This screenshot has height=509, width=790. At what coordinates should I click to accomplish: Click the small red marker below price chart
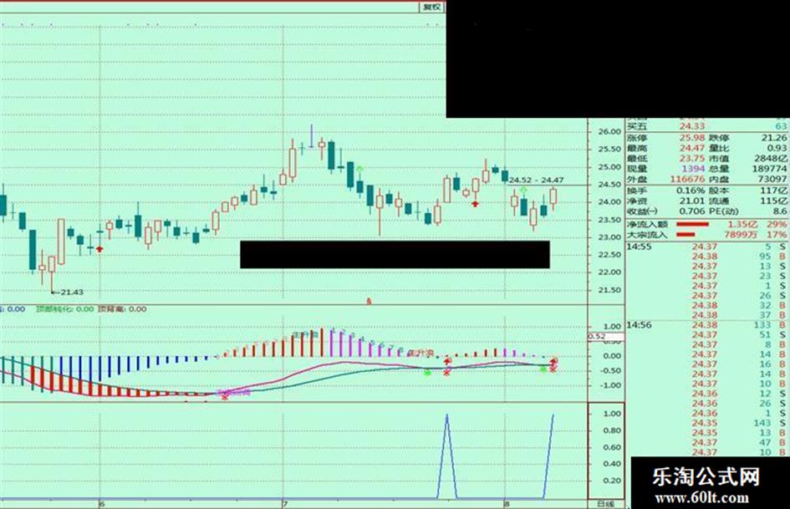(369, 302)
